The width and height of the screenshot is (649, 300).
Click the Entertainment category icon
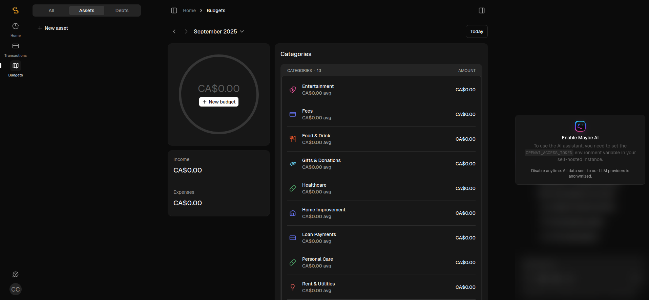[x=293, y=90]
